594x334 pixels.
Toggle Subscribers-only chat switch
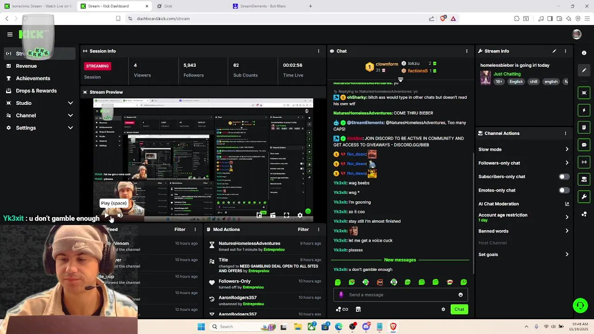click(564, 177)
